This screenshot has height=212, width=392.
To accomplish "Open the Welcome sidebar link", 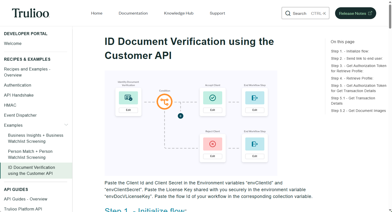I will [x=13, y=44].
